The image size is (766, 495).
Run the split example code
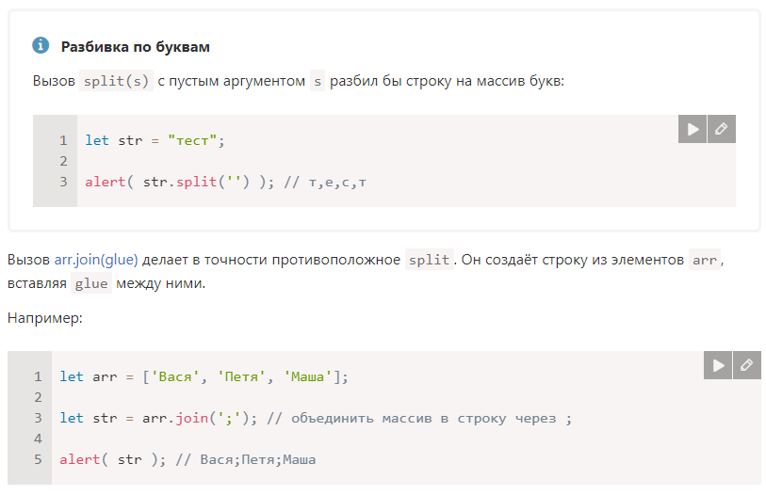(693, 129)
